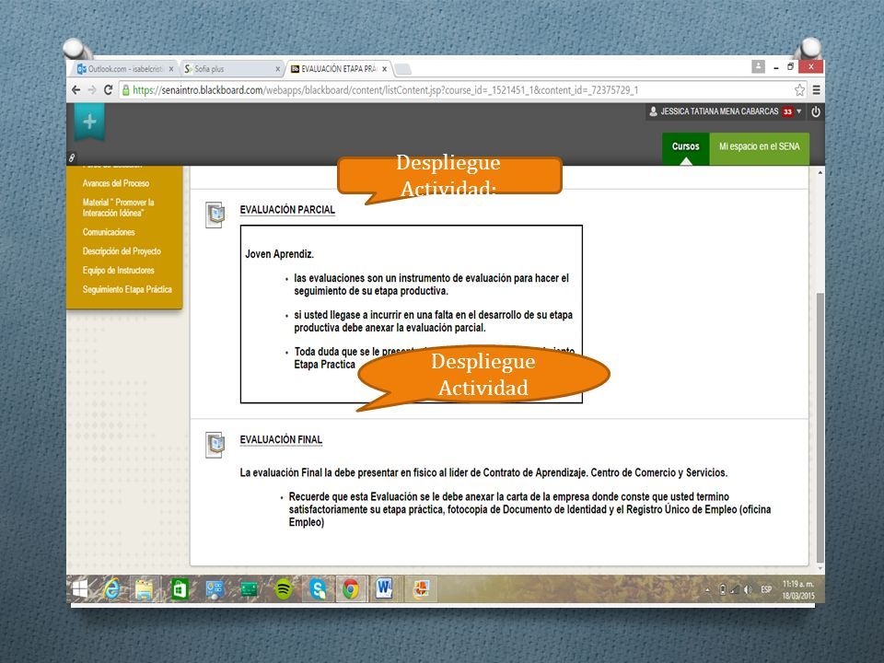Expand Jessica Tatiana Mena Cabarcas user dropdown
Image resolution: width=884 pixels, height=663 pixels.
tap(798, 111)
